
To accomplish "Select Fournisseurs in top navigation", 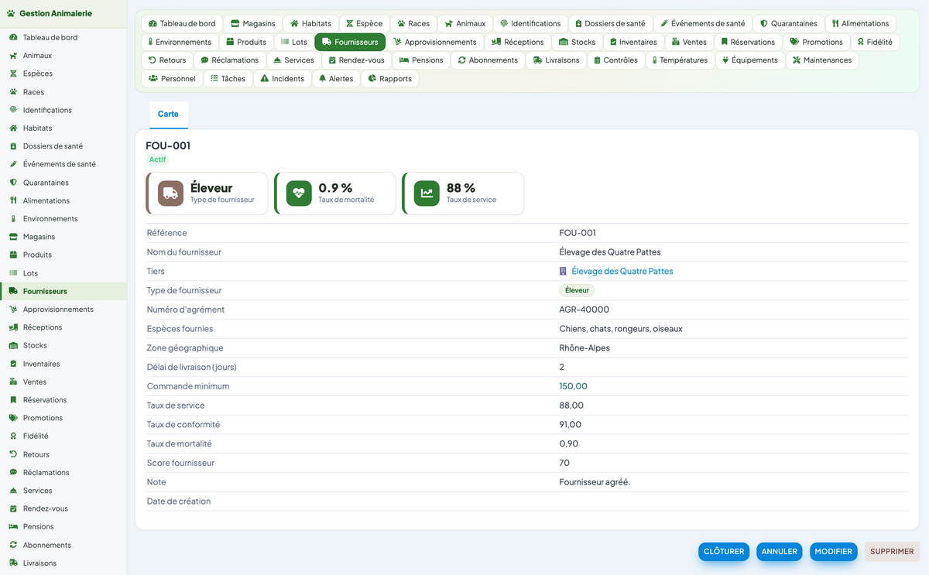I will pyautogui.click(x=350, y=42).
